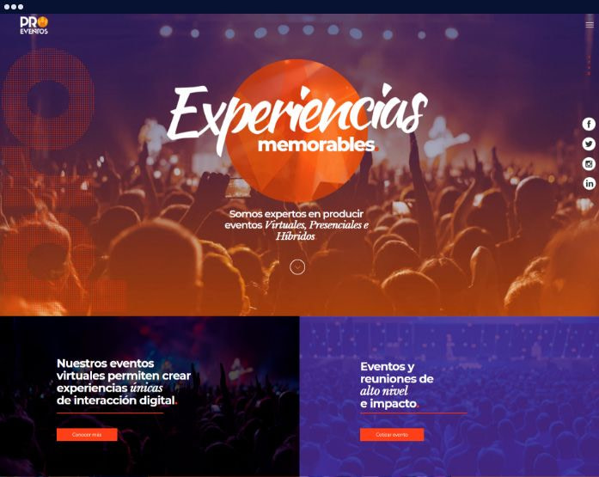599x477 pixels.
Task: Click the italic Virtuales, Presenciales e Híbridos text
Action: [x=317, y=230]
